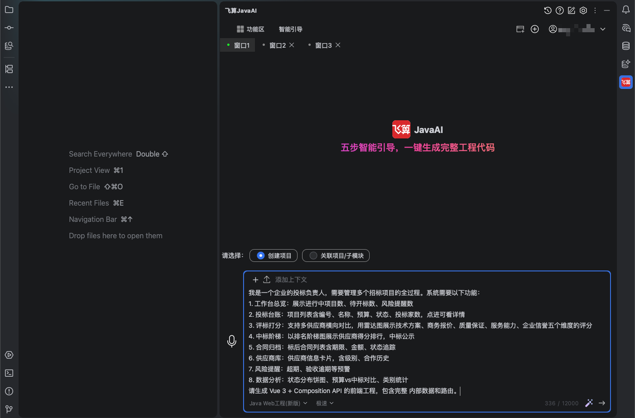Open the Problems tool window
Screen dimensions: 635x418
point(9,391)
